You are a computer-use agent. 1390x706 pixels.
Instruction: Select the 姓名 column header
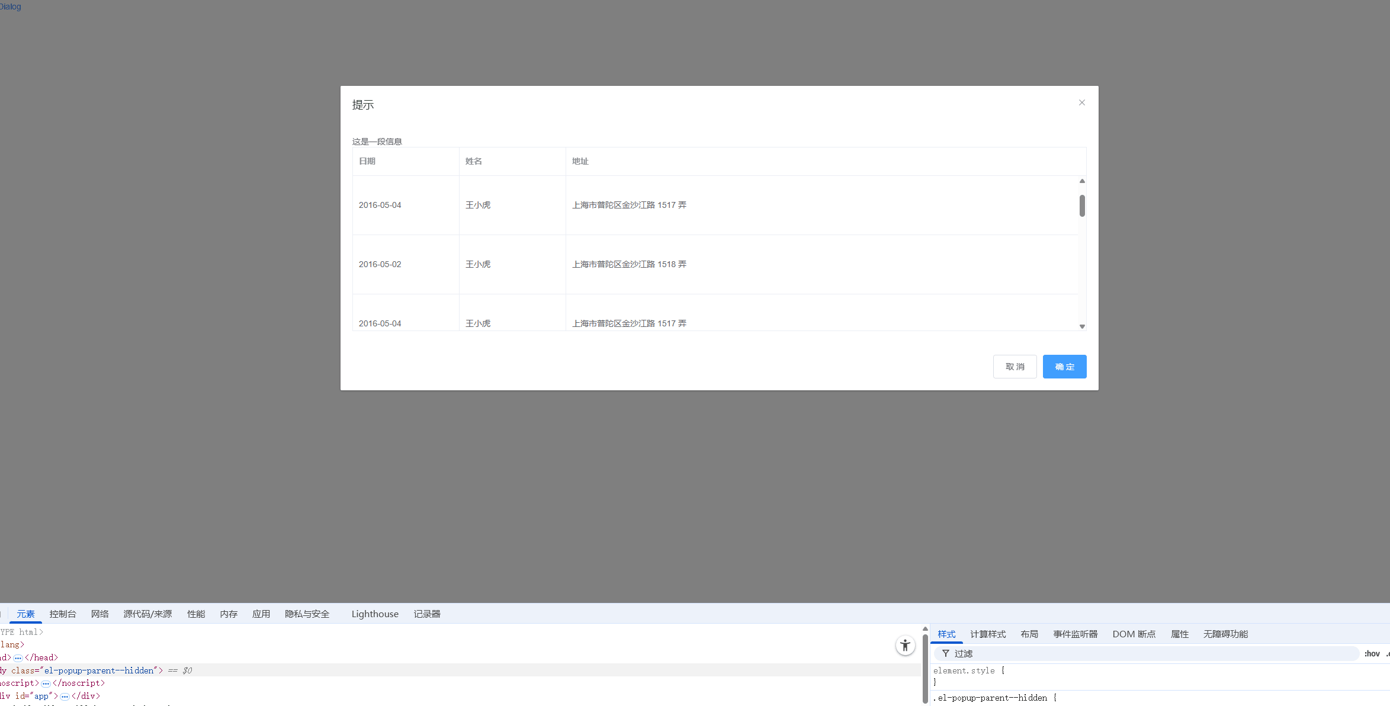click(512, 161)
